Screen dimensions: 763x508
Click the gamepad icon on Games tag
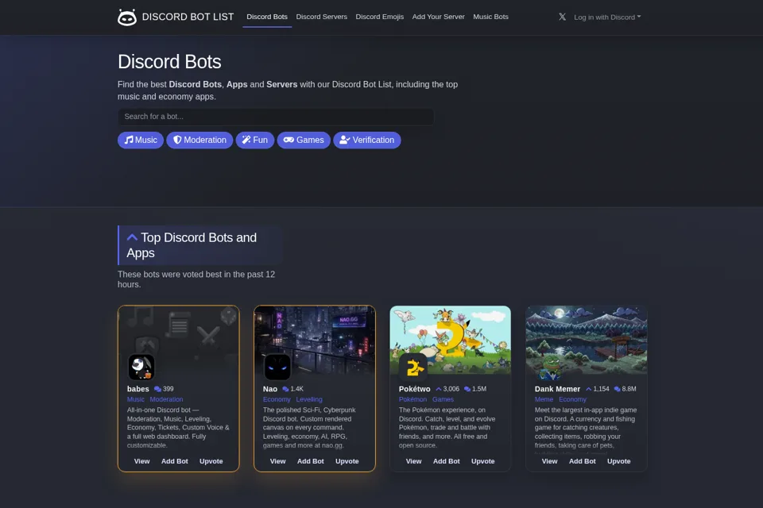[x=289, y=140]
